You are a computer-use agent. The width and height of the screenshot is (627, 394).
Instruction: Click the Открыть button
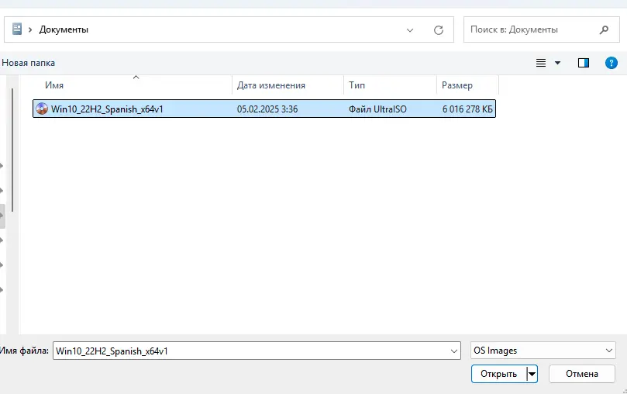[x=499, y=374]
